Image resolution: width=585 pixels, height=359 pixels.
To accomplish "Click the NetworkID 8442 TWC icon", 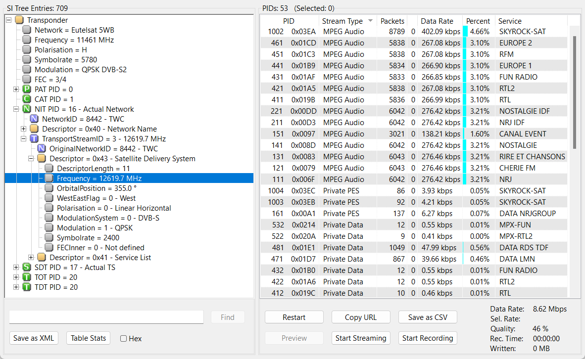I will [34, 119].
